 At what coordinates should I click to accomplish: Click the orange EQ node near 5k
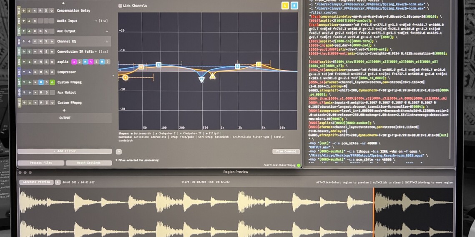[x=259, y=64]
